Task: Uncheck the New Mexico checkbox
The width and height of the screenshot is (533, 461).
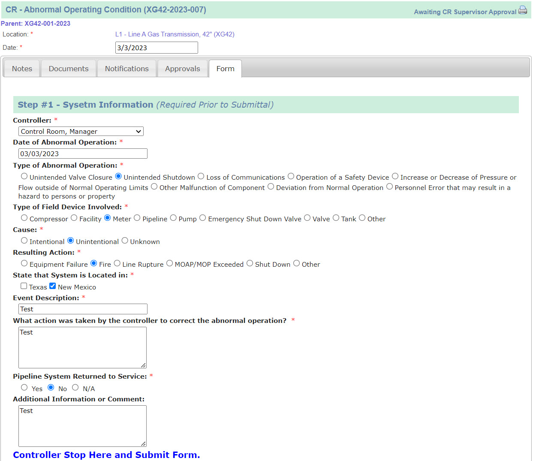Action: tap(53, 286)
